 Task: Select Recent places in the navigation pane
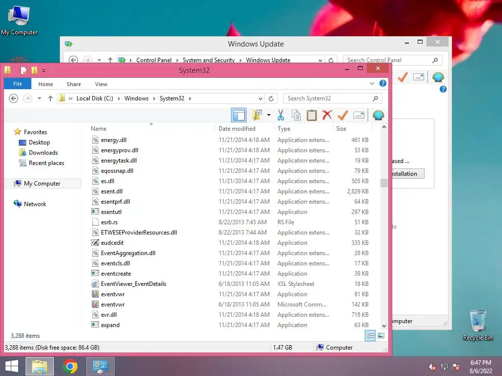(x=47, y=163)
